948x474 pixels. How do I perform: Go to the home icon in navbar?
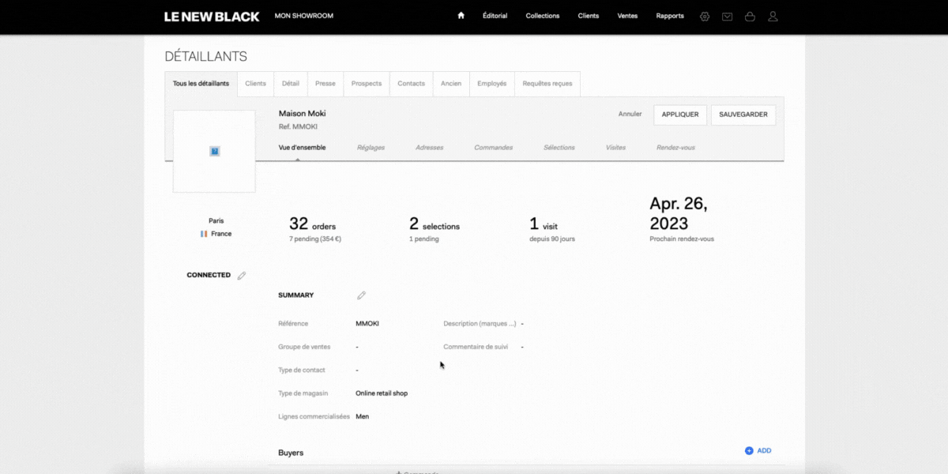[461, 16]
